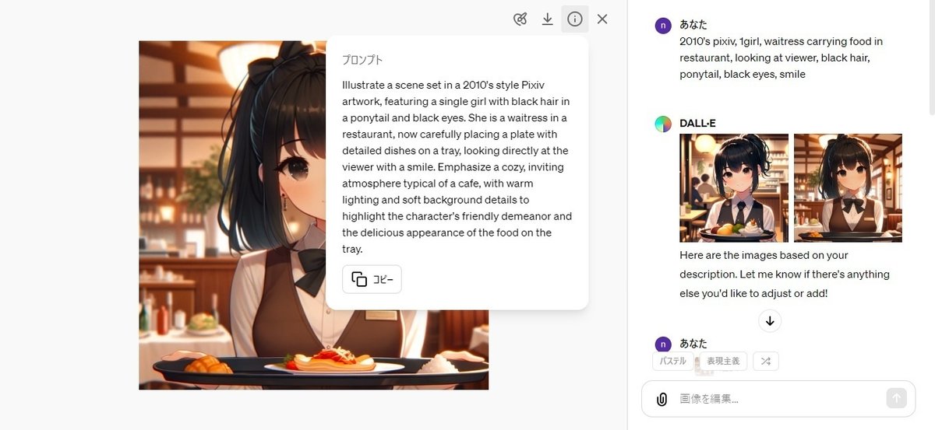Select the パステル style suggestion
Image resolution: width=935 pixels, height=430 pixels.
673,361
